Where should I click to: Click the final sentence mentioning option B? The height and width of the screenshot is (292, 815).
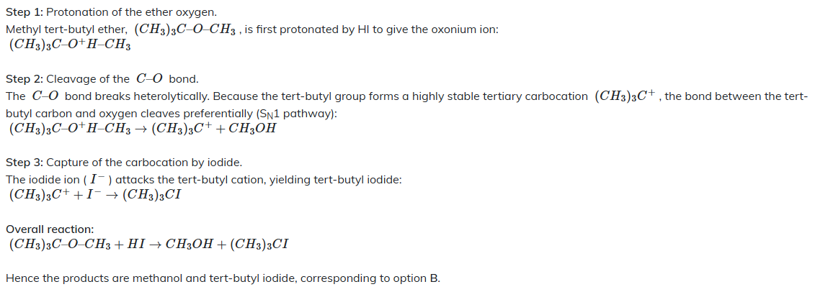click(223, 278)
